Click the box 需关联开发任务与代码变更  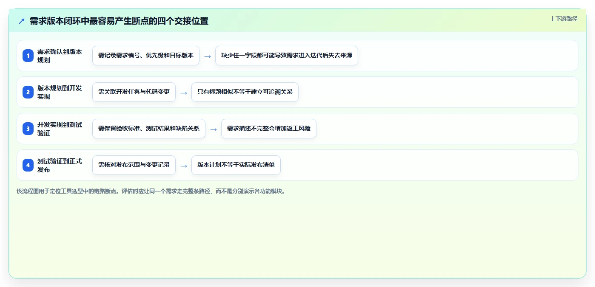click(x=134, y=92)
